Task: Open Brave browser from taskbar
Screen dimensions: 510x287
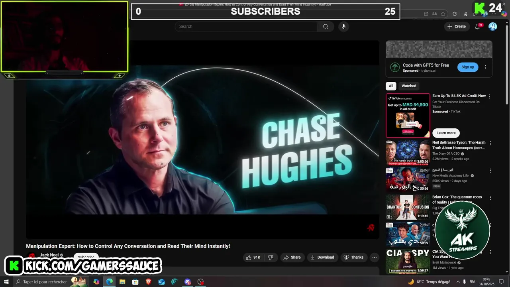Action: [x=149, y=282]
